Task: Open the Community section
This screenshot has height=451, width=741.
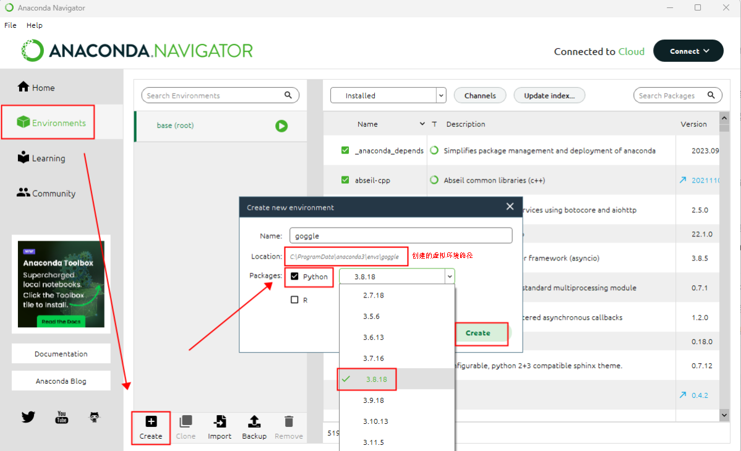Action: click(x=46, y=193)
